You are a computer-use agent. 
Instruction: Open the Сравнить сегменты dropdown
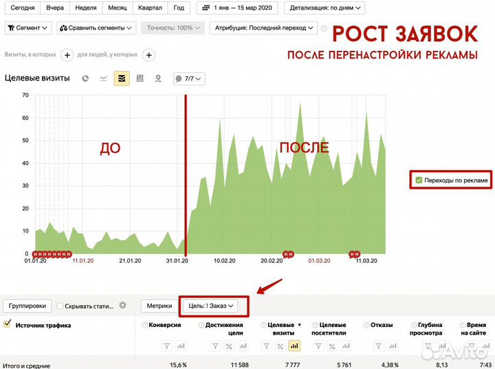point(96,28)
